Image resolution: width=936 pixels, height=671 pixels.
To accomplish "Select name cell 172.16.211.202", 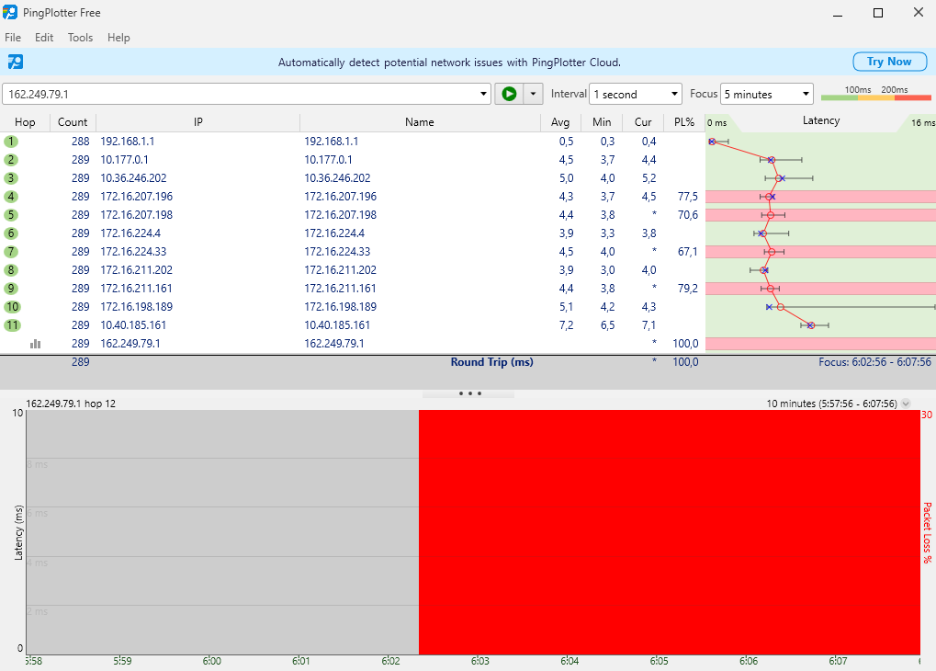I will click(x=340, y=270).
